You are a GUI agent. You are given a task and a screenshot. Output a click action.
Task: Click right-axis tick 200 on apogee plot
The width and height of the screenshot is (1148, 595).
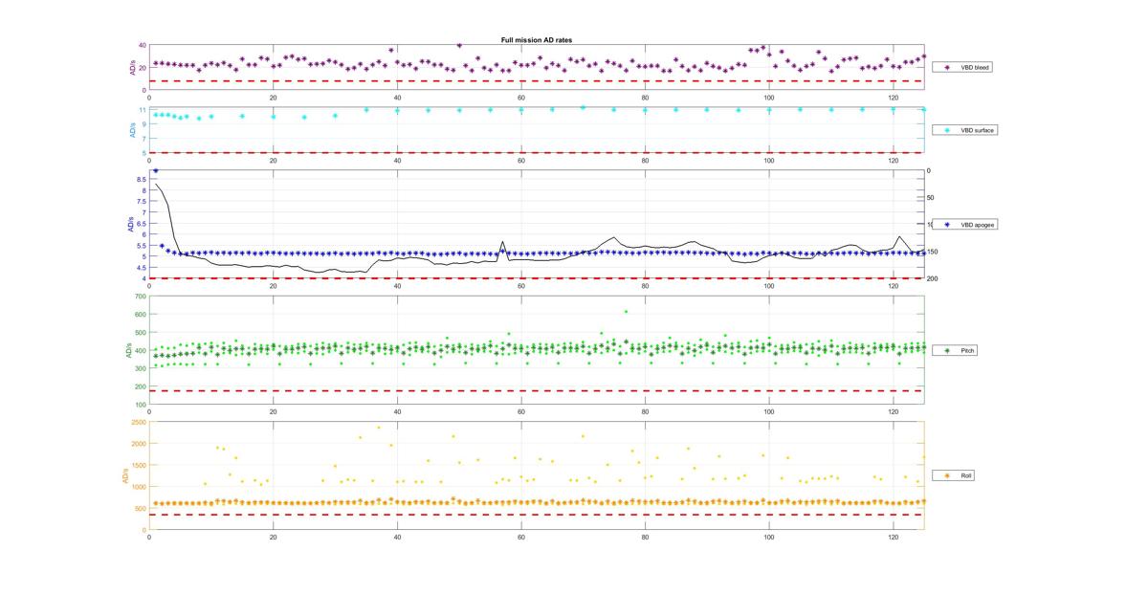point(932,278)
